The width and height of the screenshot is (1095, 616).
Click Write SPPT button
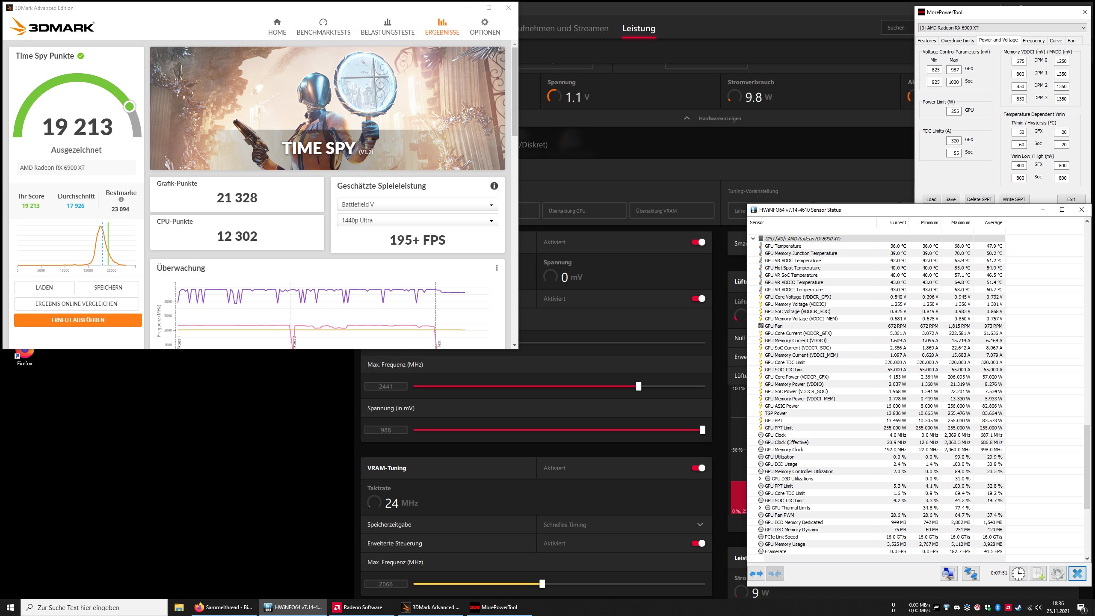coord(1014,199)
